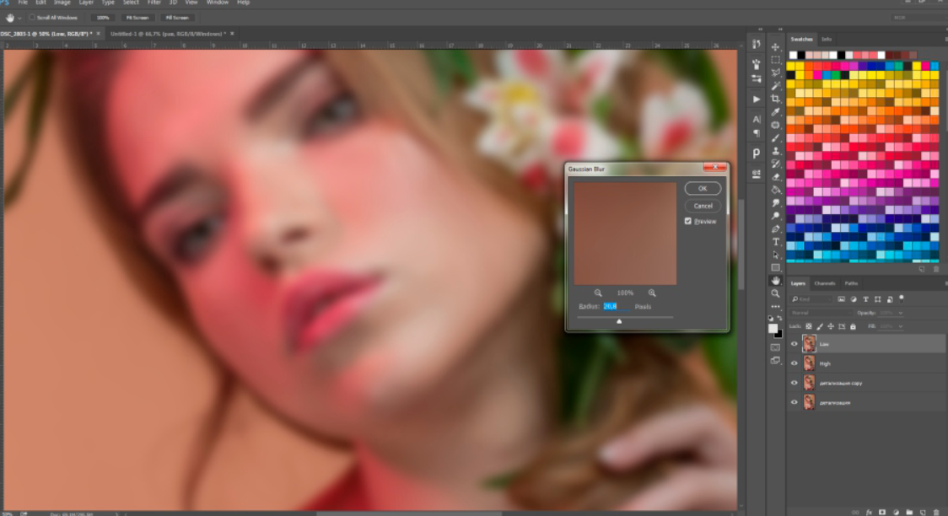Zoom in on Gaussian Blur preview
The image size is (948, 516).
tap(652, 293)
